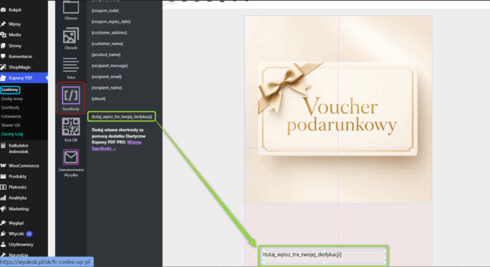Viewport: 490px width, 267px height.
Task: Insert the [product_name] shortcode
Action: (x=106, y=54)
